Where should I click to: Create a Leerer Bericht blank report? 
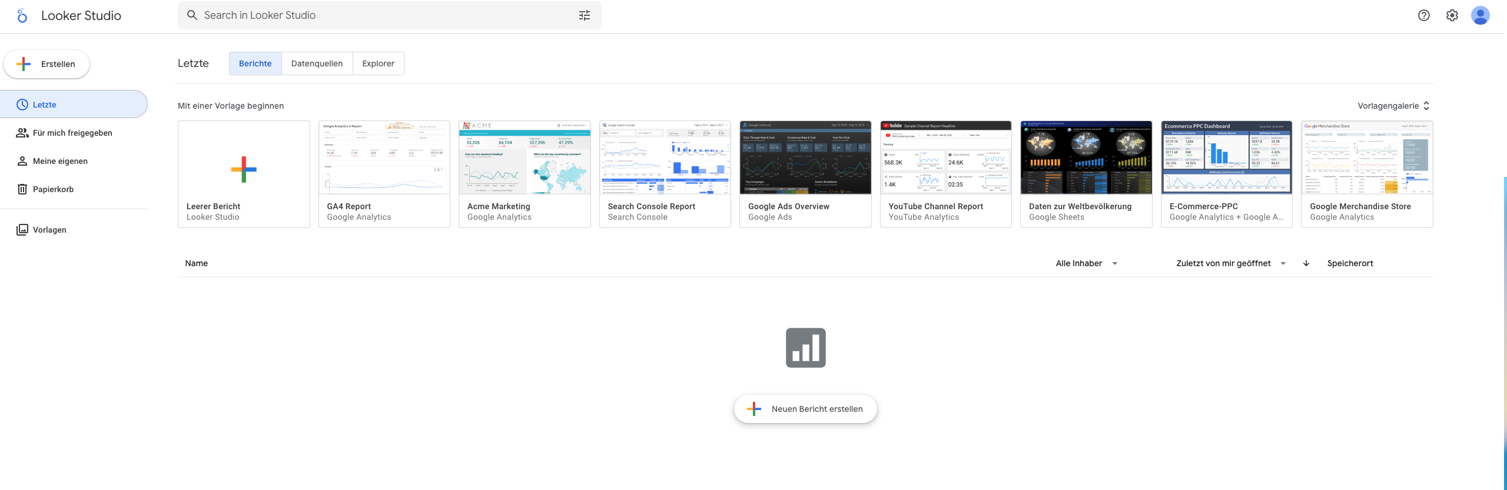244,174
